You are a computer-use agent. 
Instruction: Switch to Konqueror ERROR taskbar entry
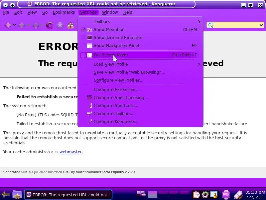coord(68,195)
